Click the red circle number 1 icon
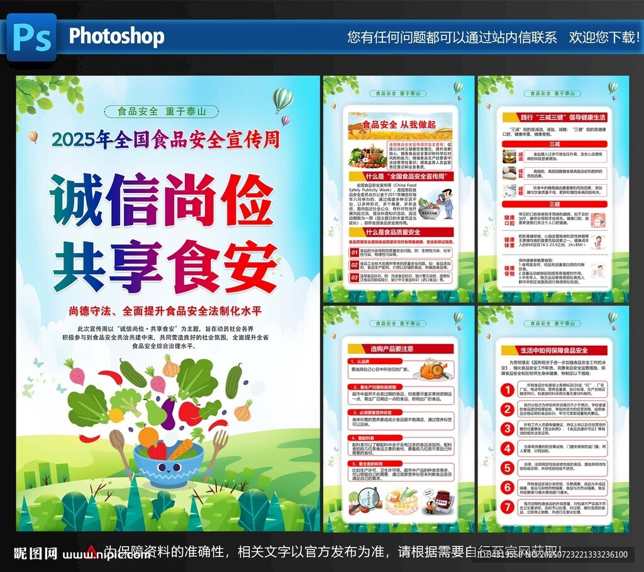The height and width of the screenshot is (572, 644). 508,390
